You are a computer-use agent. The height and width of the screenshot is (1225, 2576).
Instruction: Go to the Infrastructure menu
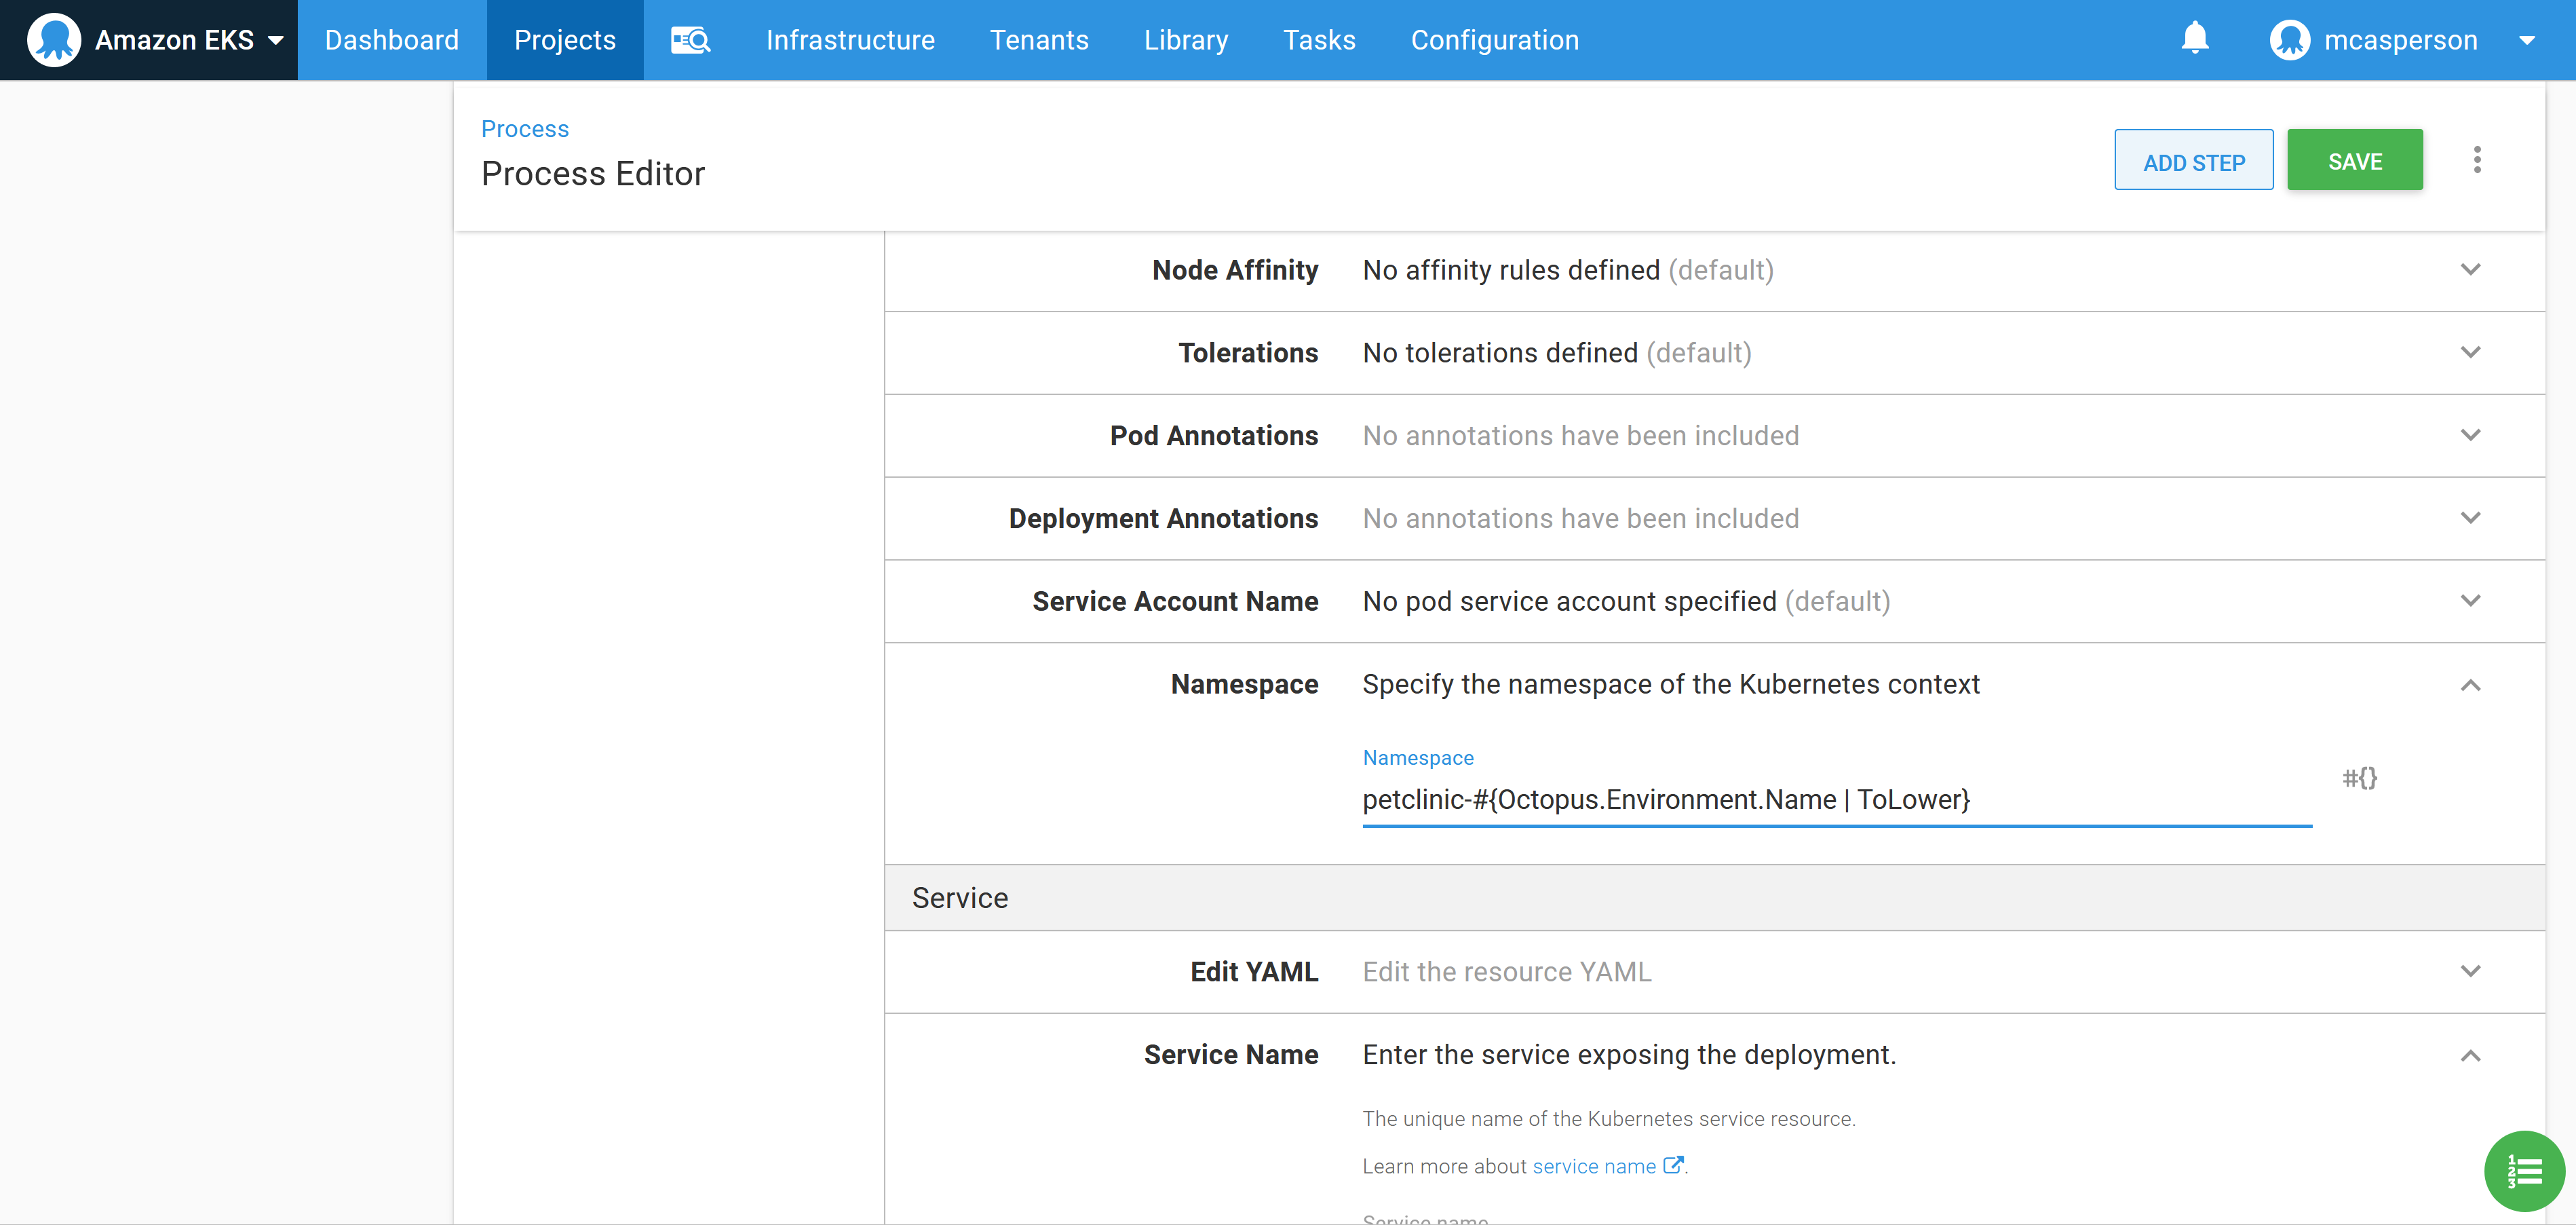tap(850, 40)
